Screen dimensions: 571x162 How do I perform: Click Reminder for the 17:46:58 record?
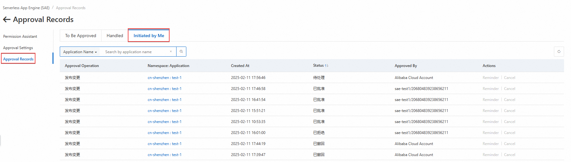click(491, 89)
